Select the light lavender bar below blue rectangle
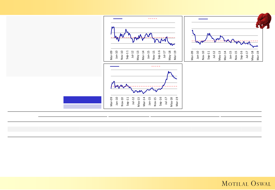This screenshot has height=190, width=275. coord(82,107)
